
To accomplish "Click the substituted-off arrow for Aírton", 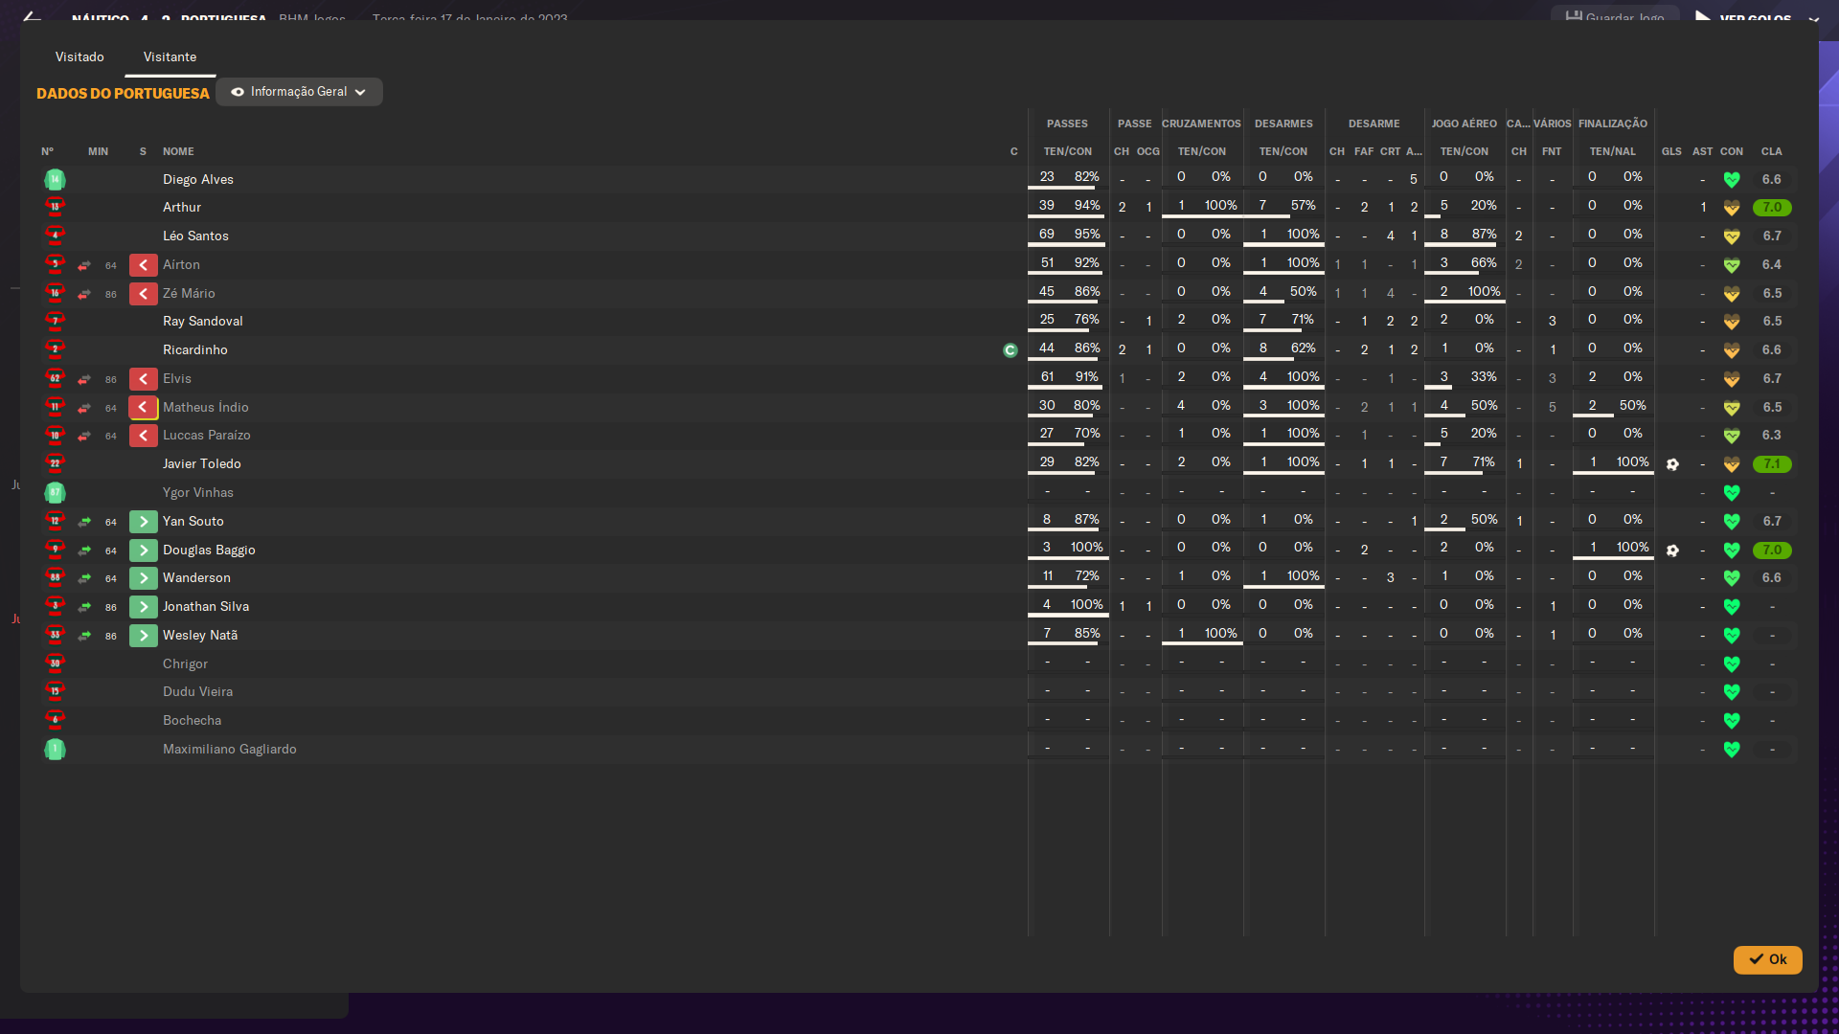I will (x=144, y=265).
